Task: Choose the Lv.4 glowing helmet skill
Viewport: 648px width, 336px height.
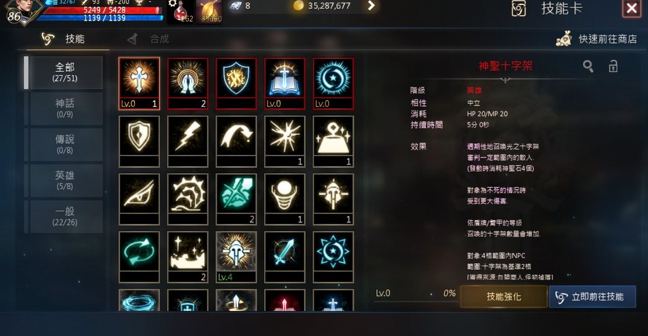Action: click(236, 256)
